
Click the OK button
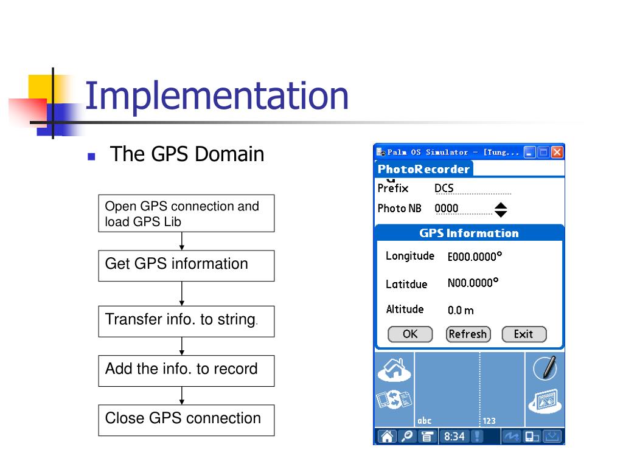click(410, 334)
